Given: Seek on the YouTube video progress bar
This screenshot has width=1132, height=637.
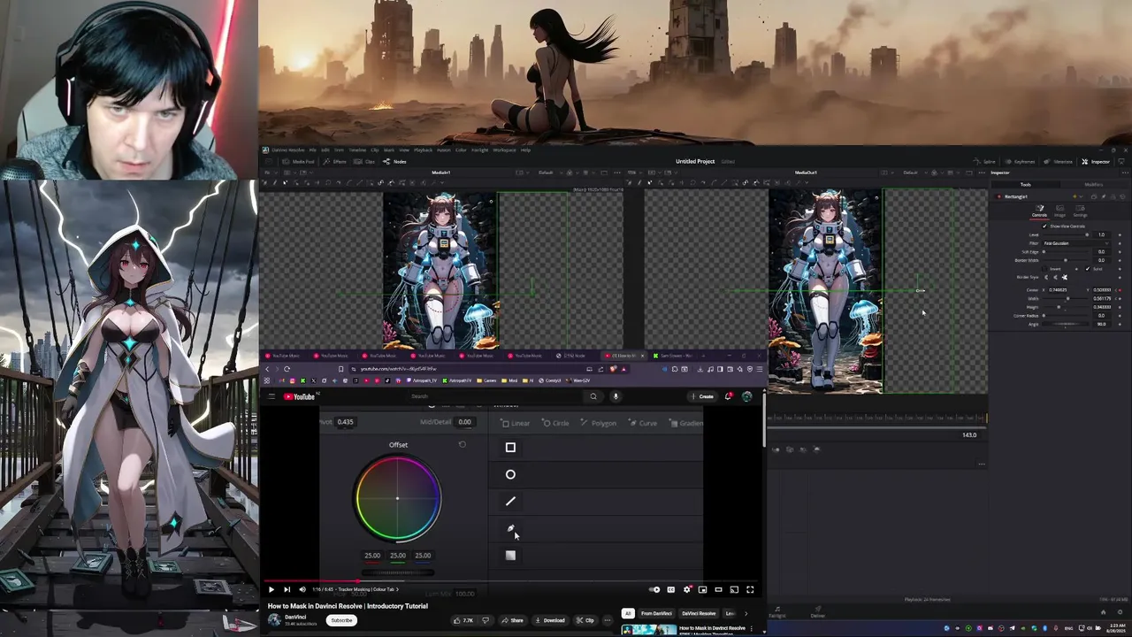Looking at the screenshot, I should [x=513, y=583].
